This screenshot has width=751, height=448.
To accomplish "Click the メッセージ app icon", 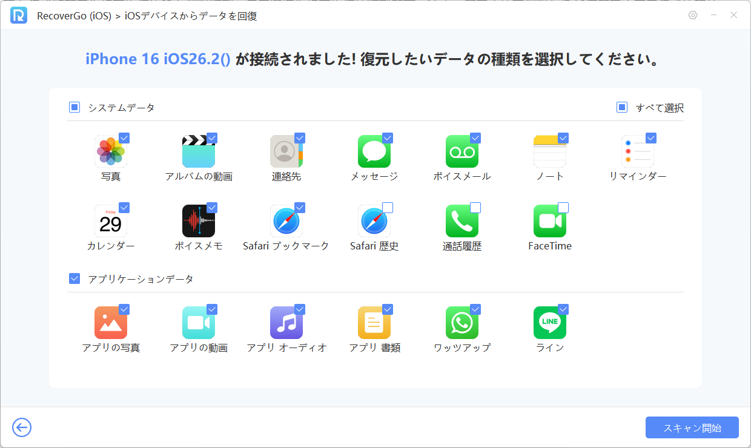I will coord(374,151).
